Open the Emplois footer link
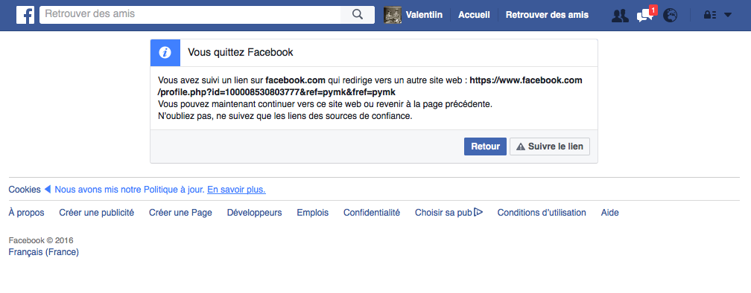The width and height of the screenshot is (751, 293). click(x=313, y=213)
